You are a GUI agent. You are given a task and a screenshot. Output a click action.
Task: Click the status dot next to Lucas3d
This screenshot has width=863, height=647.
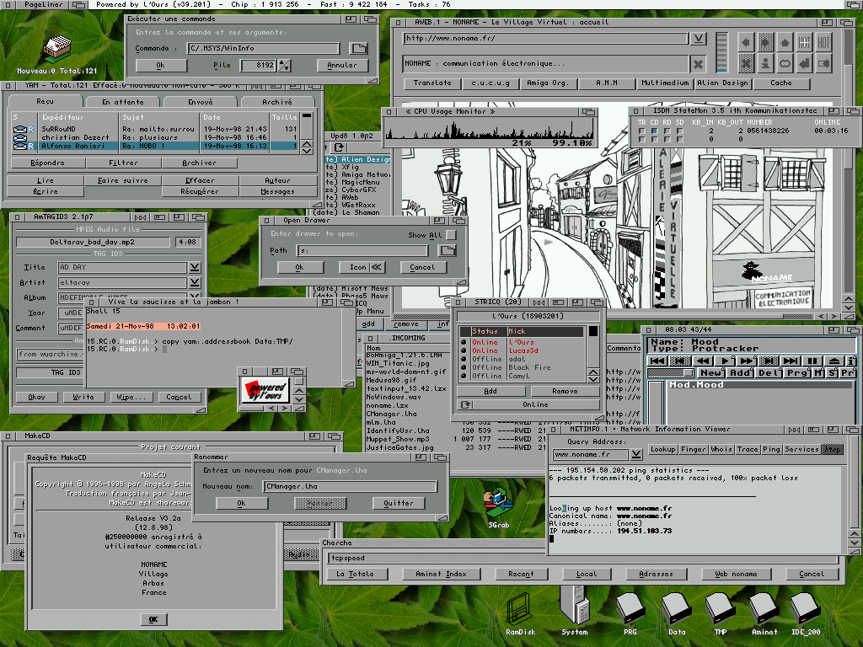click(x=463, y=350)
